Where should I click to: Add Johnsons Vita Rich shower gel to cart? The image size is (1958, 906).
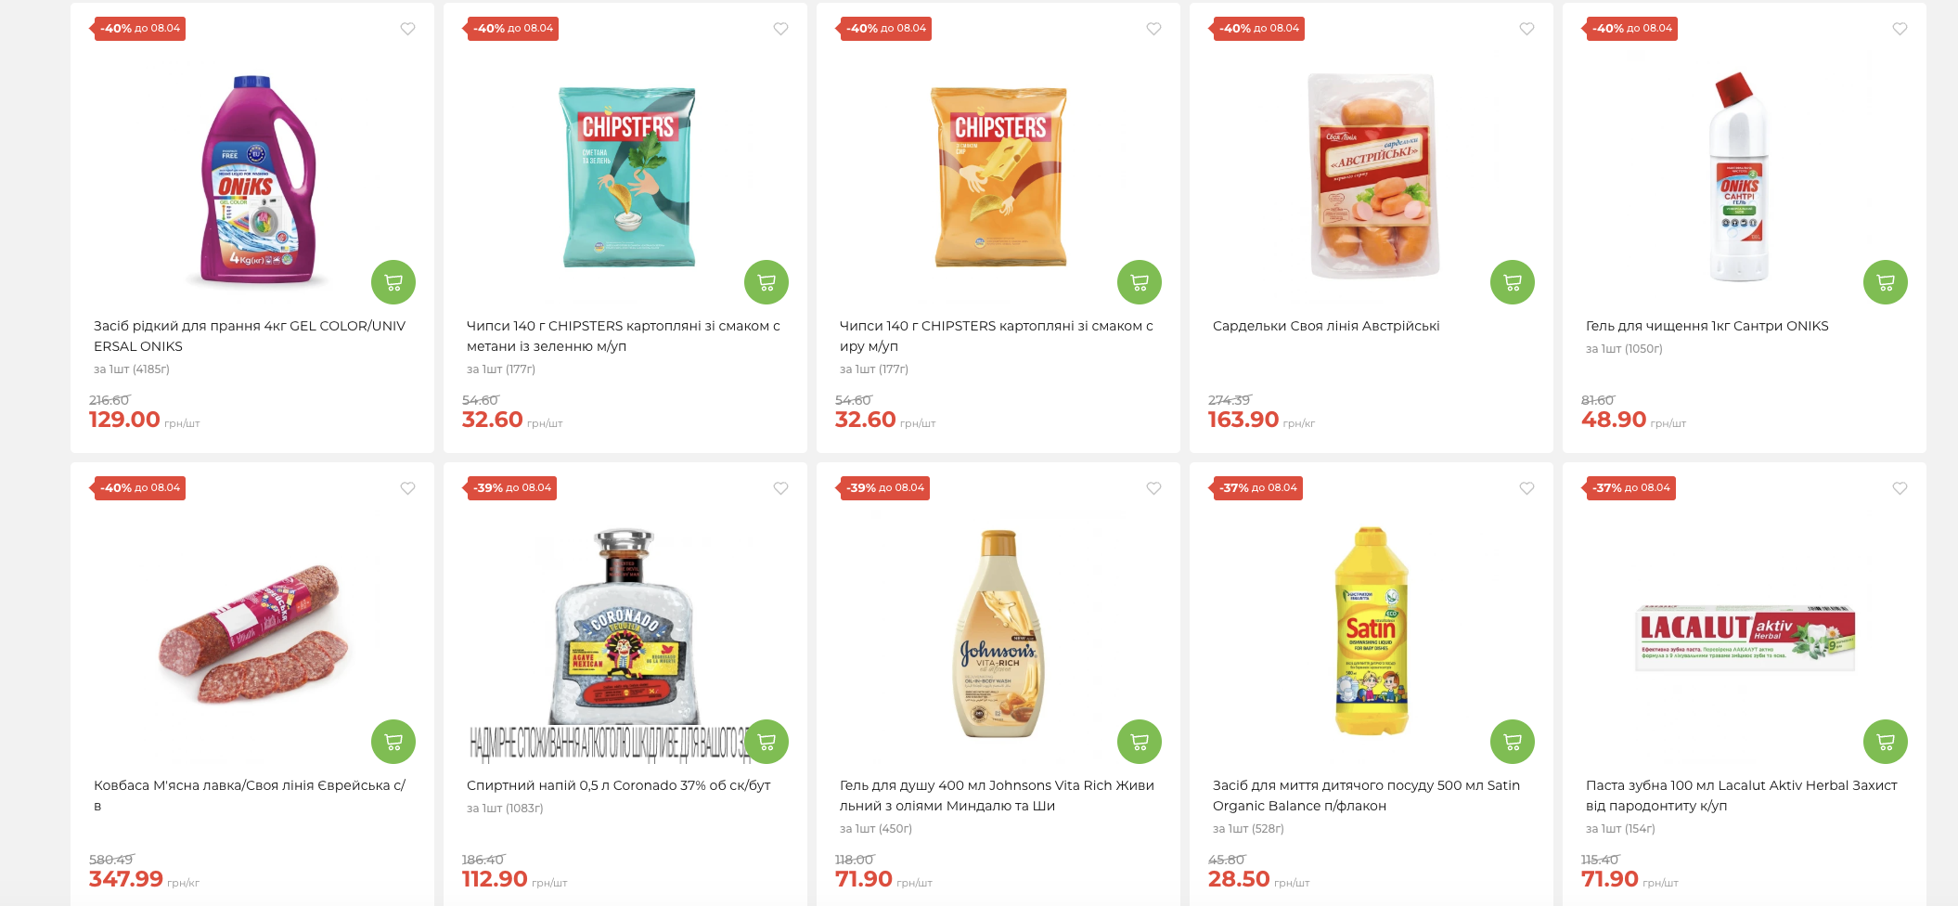click(x=1140, y=742)
